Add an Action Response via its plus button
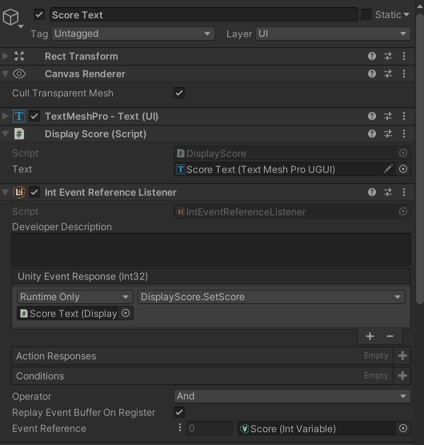The width and height of the screenshot is (424, 445). (x=402, y=356)
